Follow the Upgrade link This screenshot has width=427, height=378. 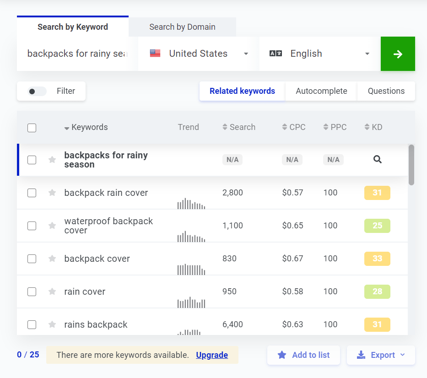212,355
